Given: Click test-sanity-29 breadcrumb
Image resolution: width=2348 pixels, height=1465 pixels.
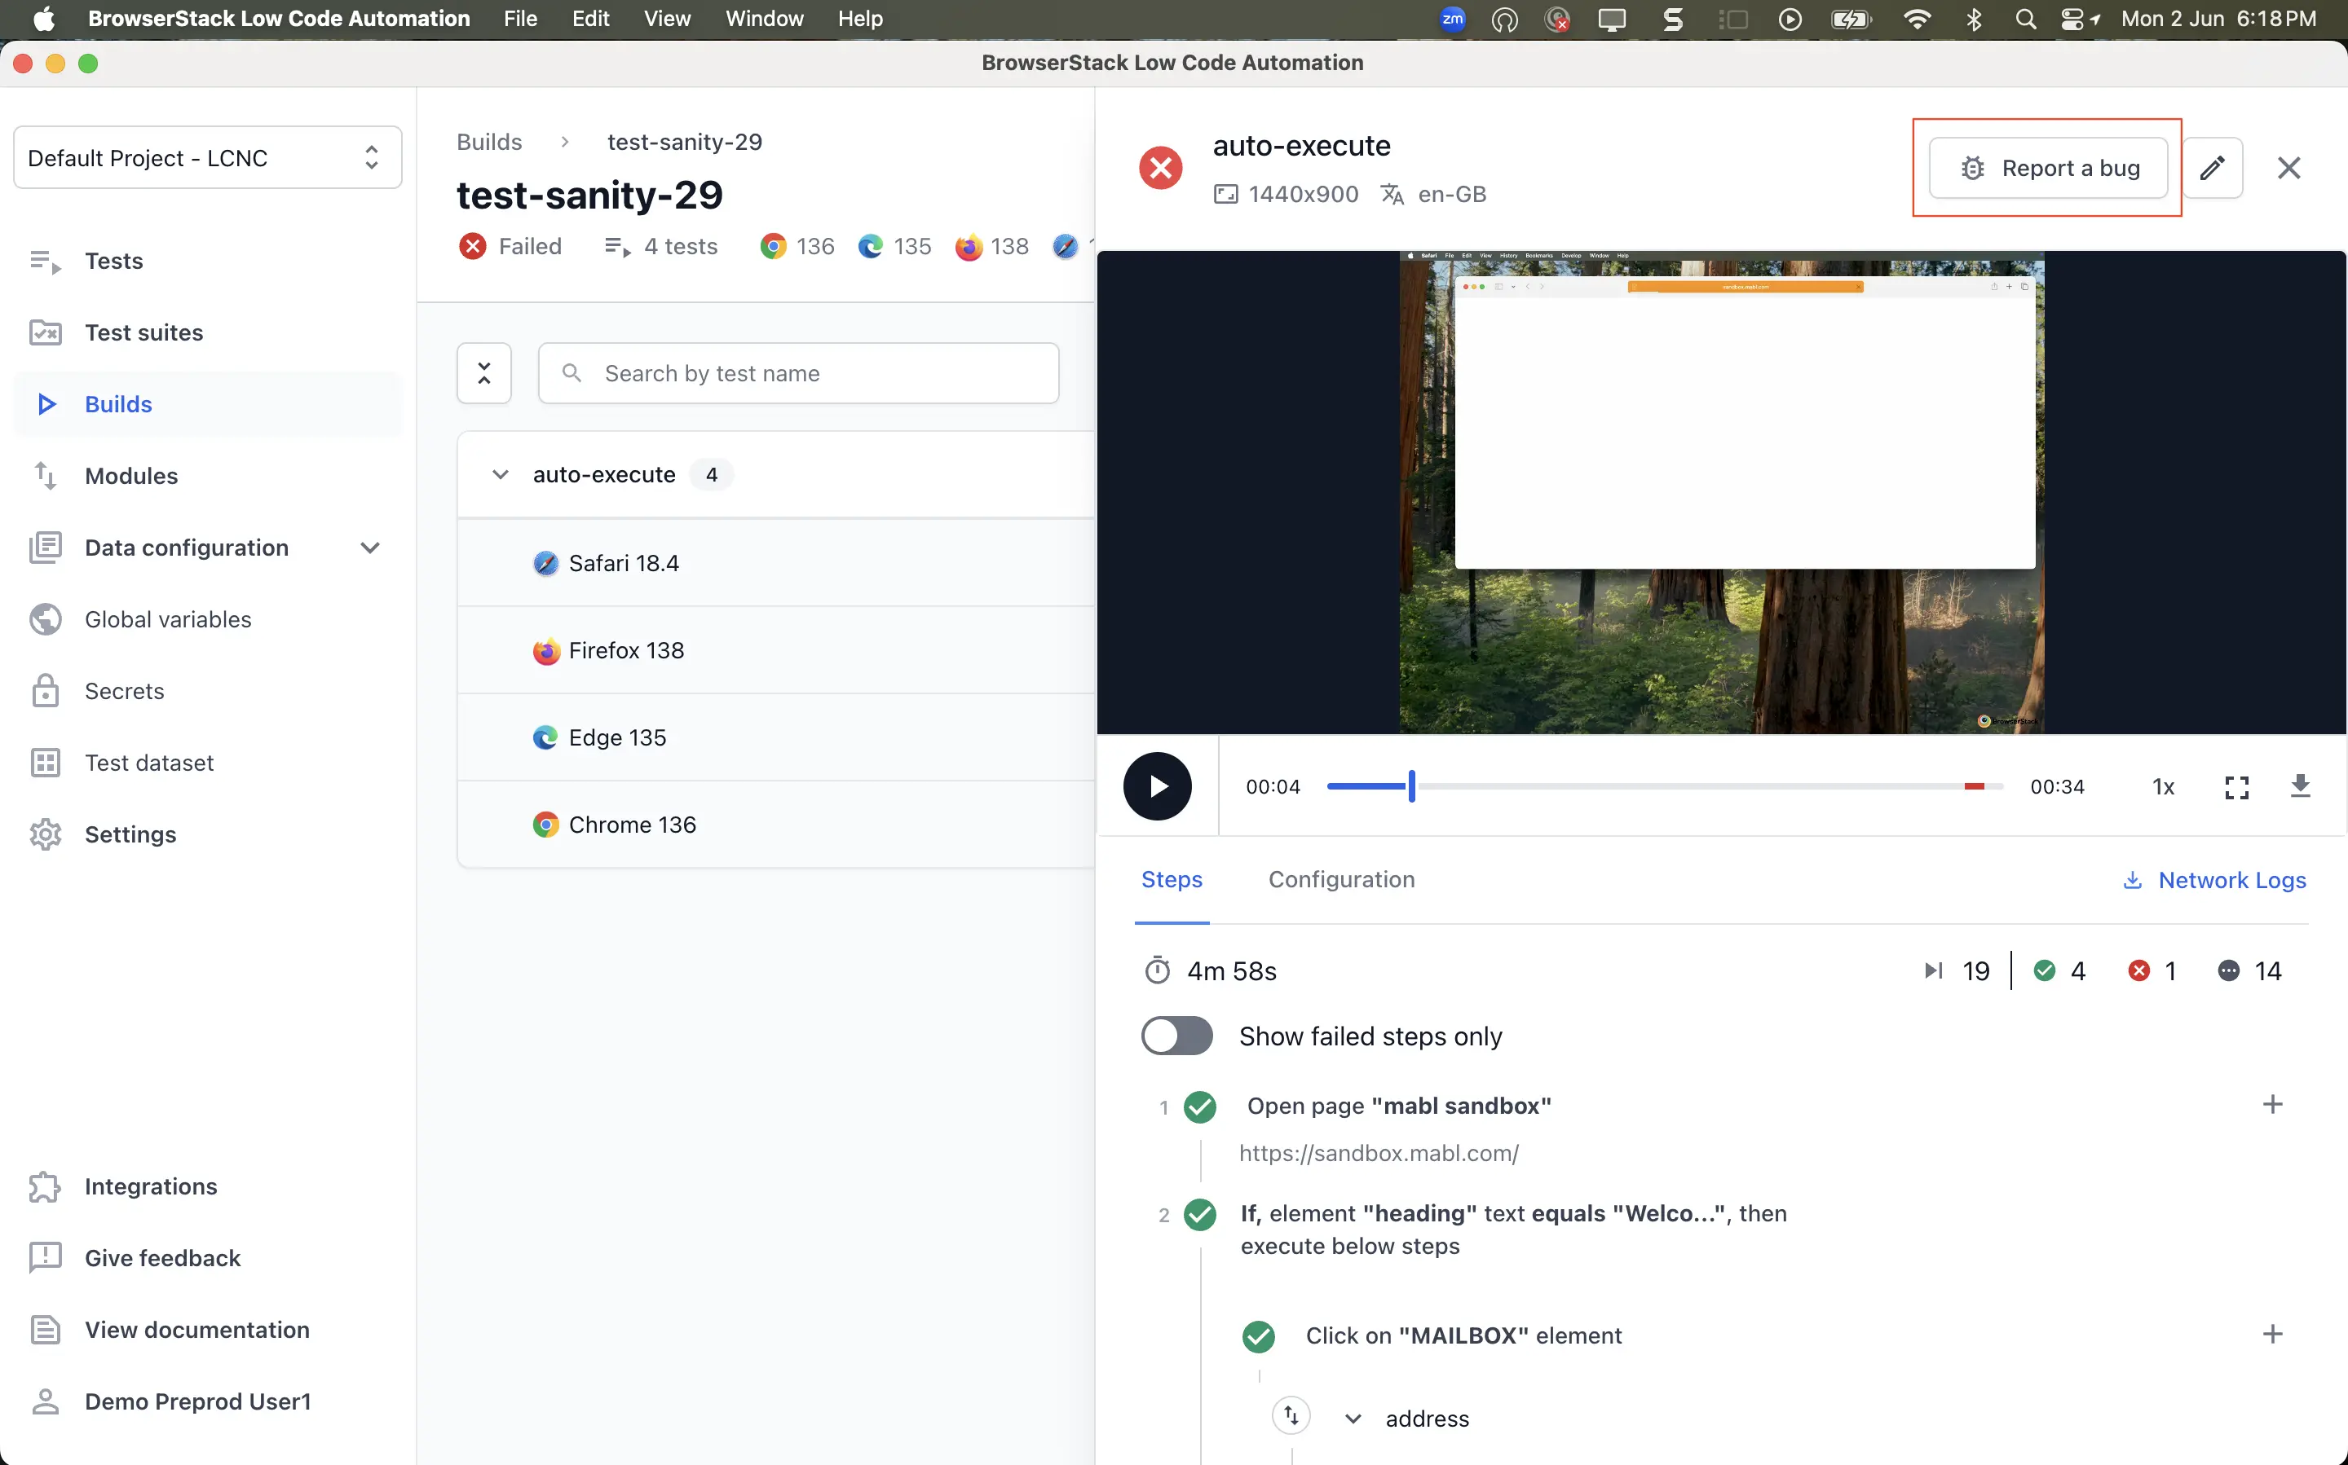Looking at the screenshot, I should pos(685,142).
